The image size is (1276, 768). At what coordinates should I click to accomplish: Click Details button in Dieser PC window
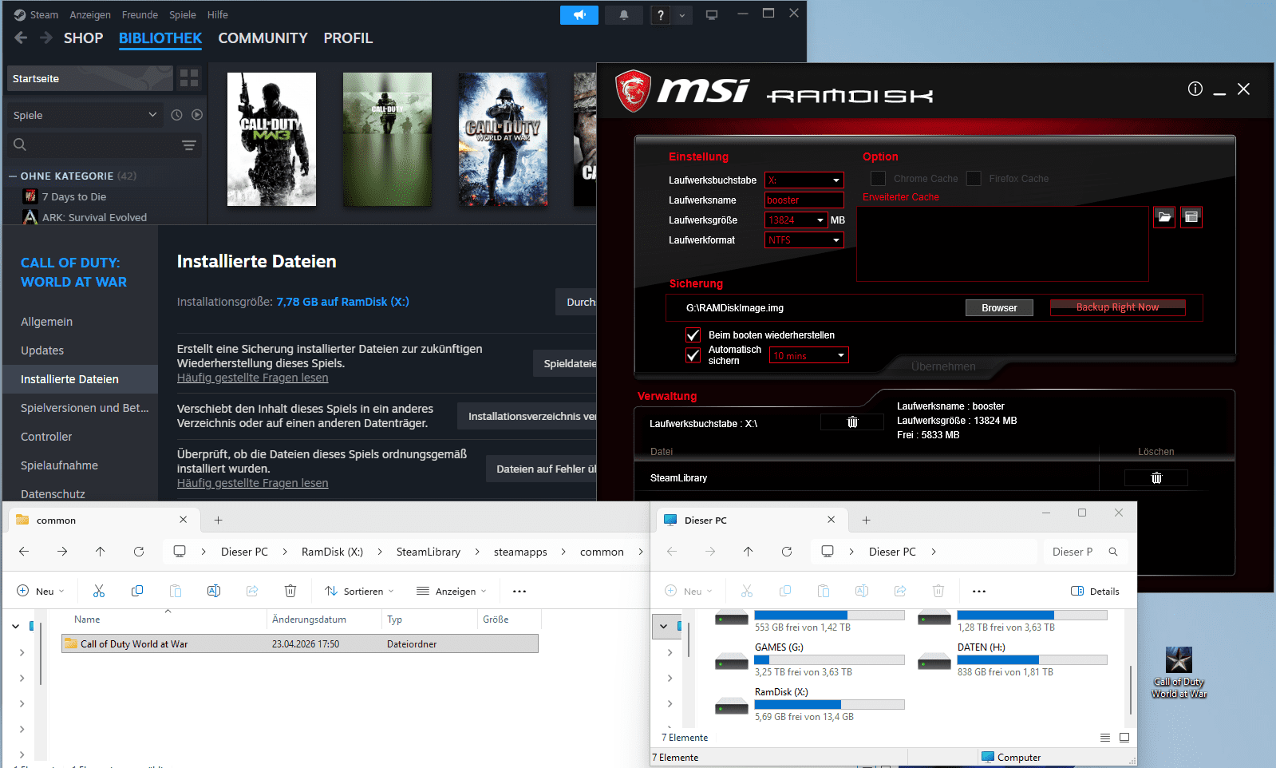click(1095, 592)
